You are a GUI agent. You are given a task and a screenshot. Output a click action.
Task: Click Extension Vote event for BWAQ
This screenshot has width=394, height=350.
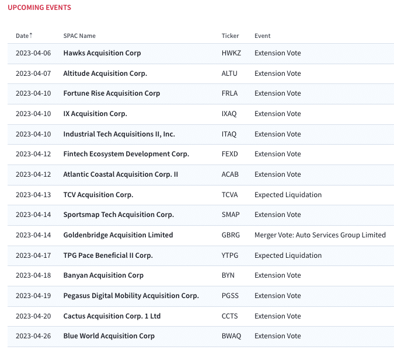(x=278, y=336)
